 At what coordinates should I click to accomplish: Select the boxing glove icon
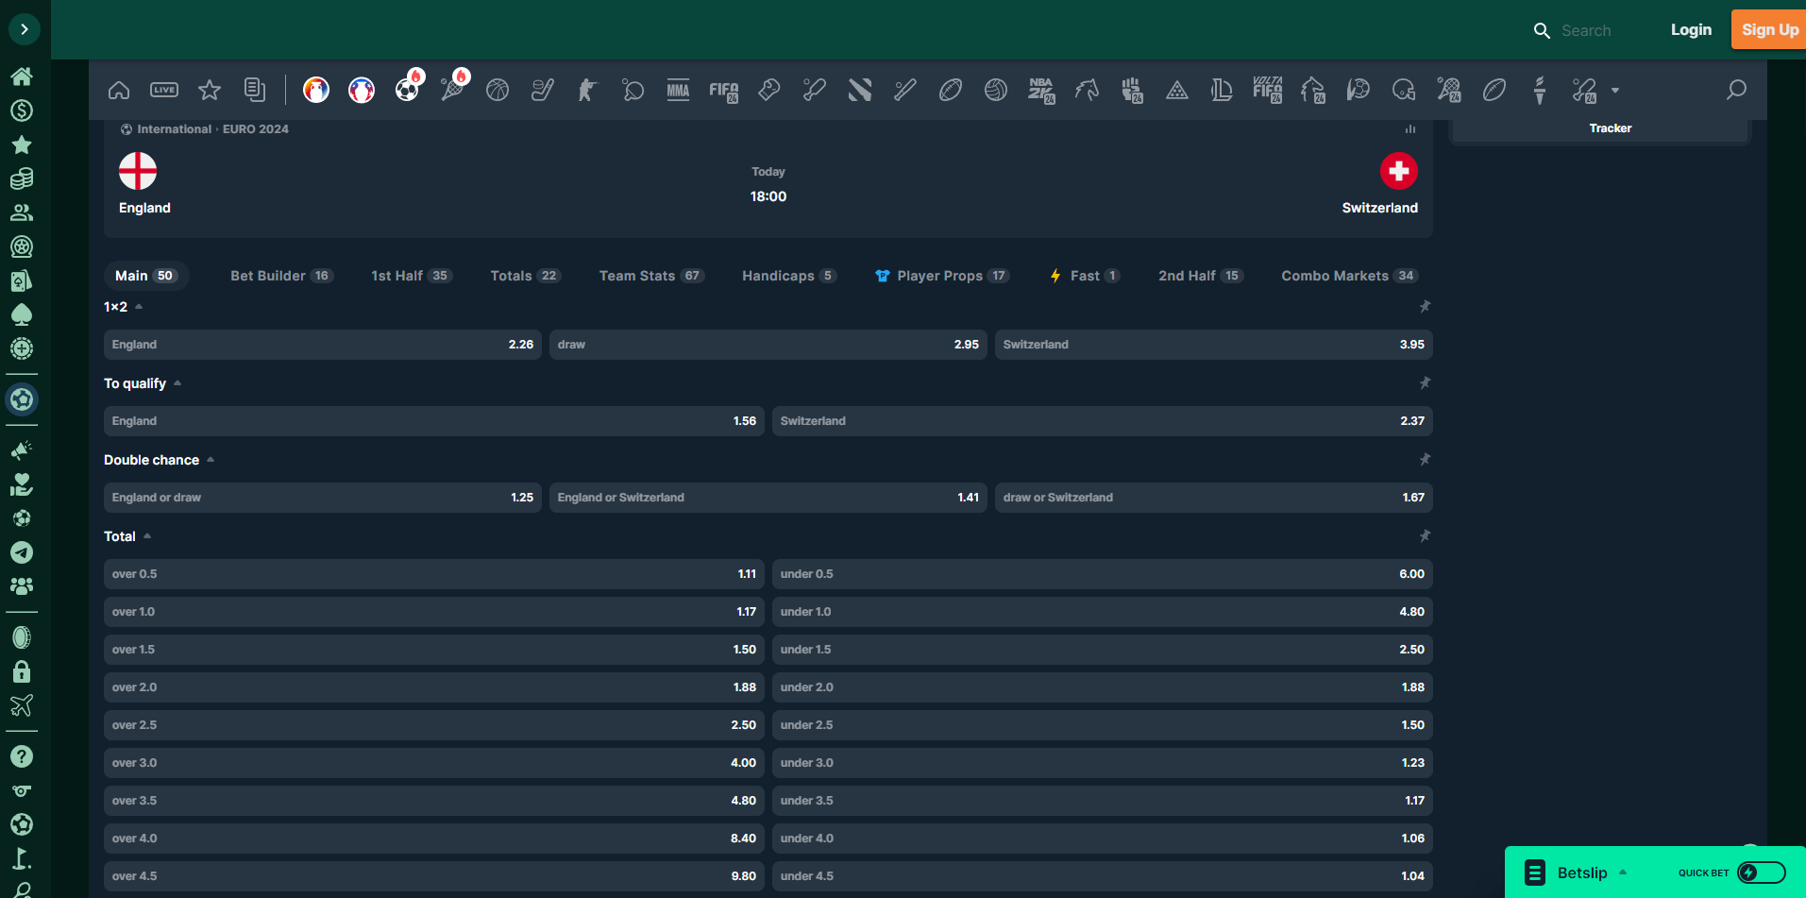pos(769,90)
